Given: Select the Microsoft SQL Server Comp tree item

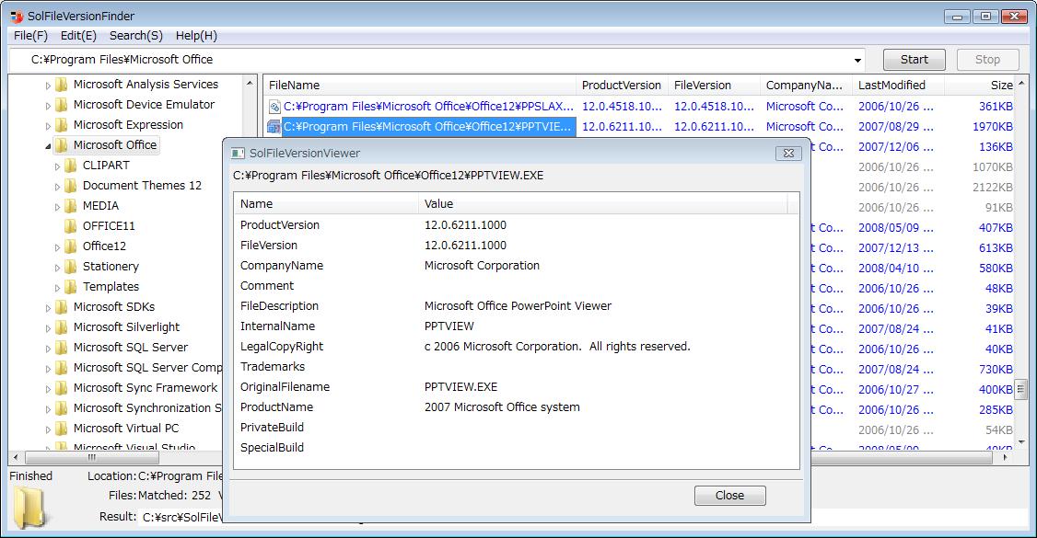Looking at the screenshot, I should point(147,368).
